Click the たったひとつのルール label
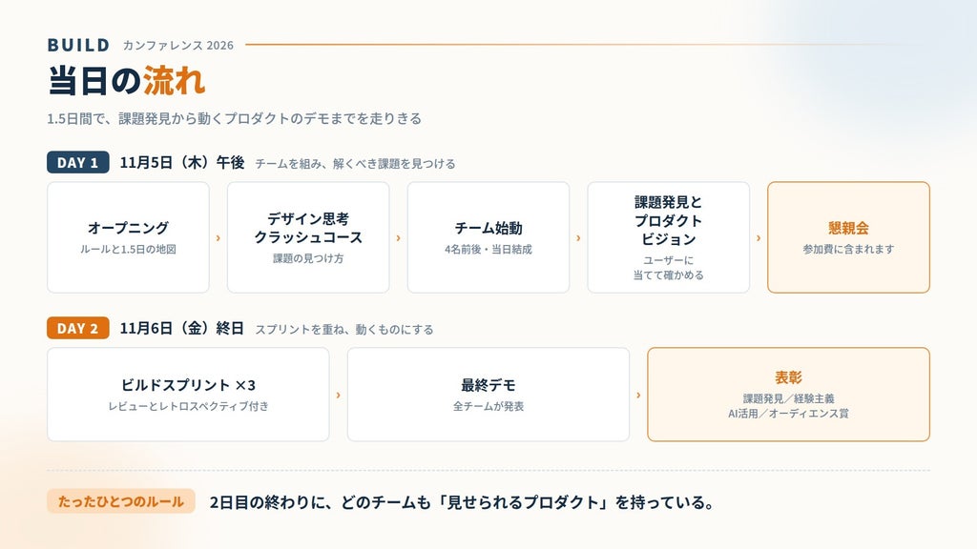The height and width of the screenshot is (549, 977). tap(121, 501)
